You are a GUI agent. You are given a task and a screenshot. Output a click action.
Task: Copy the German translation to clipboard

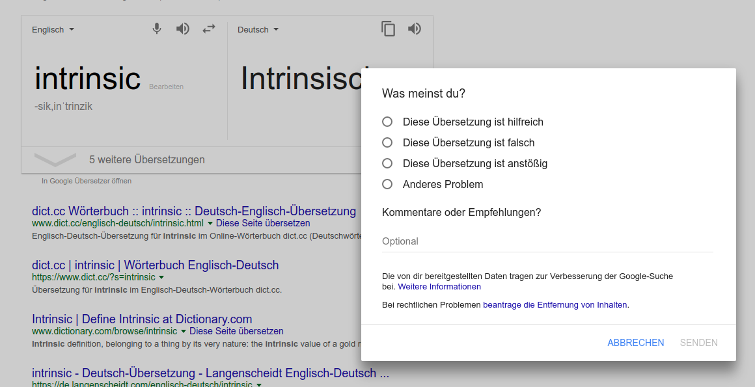(x=388, y=29)
